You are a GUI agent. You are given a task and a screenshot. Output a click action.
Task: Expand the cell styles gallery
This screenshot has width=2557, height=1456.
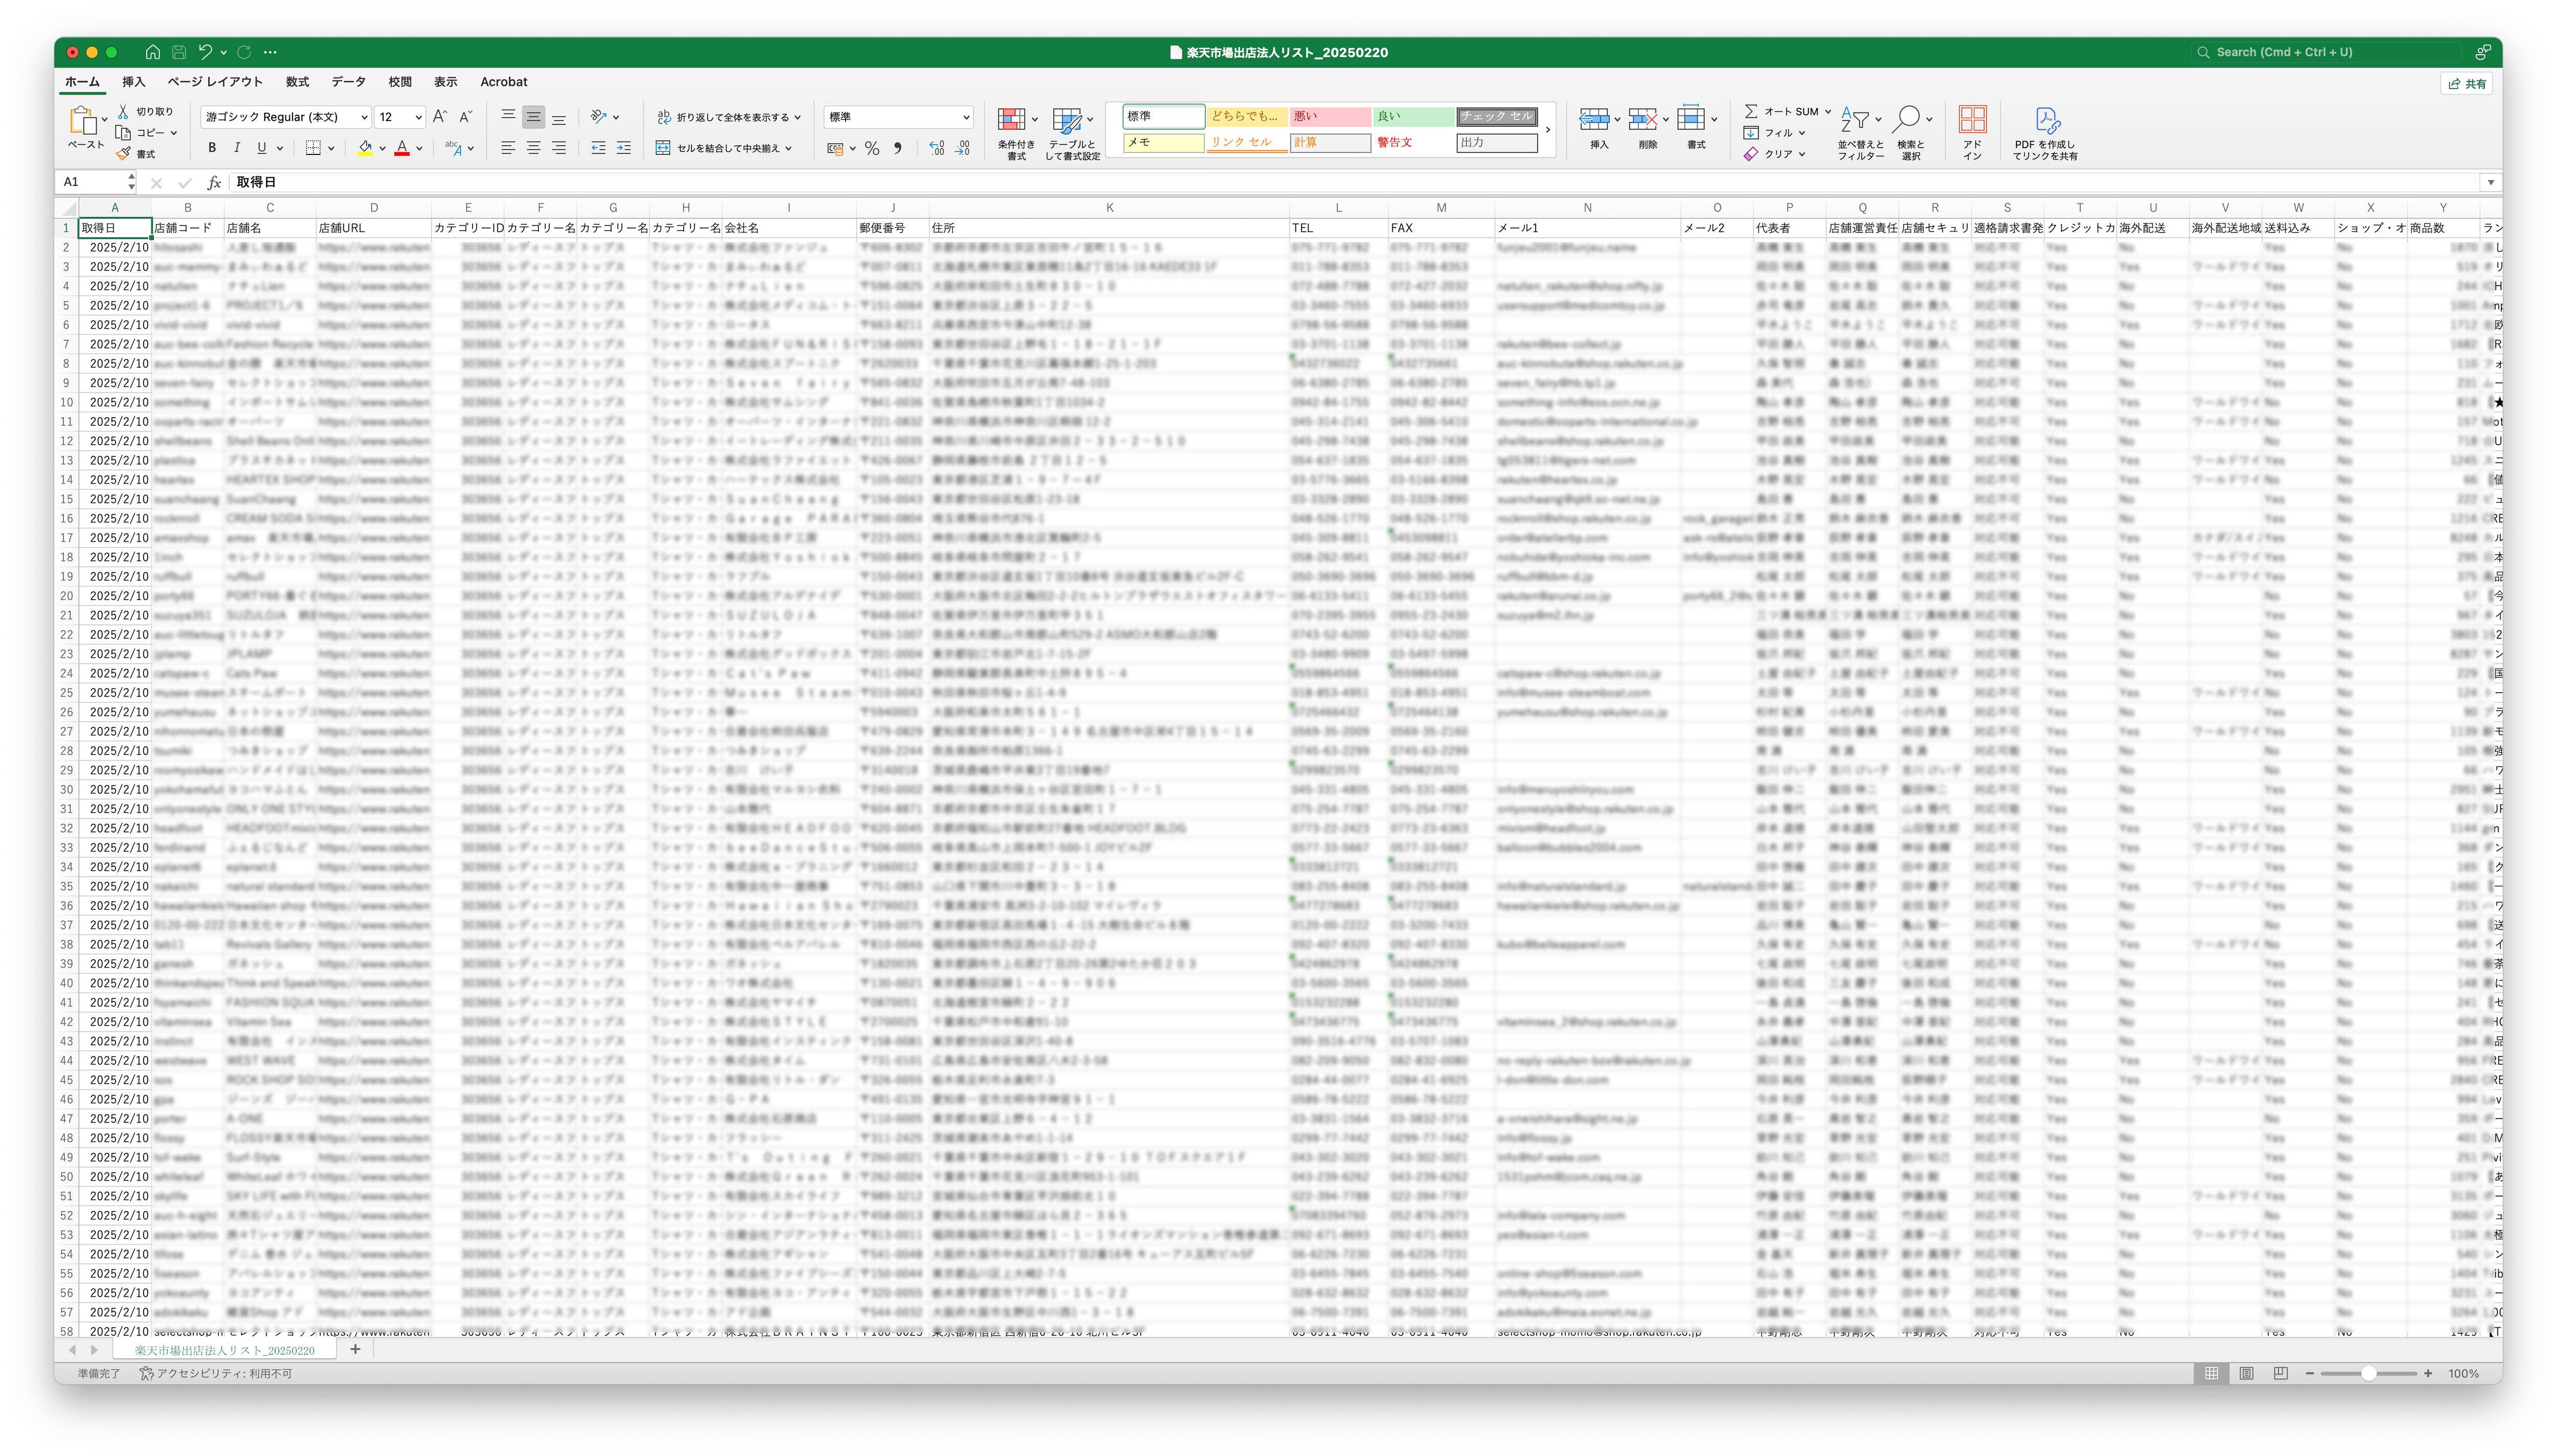(x=1548, y=129)
